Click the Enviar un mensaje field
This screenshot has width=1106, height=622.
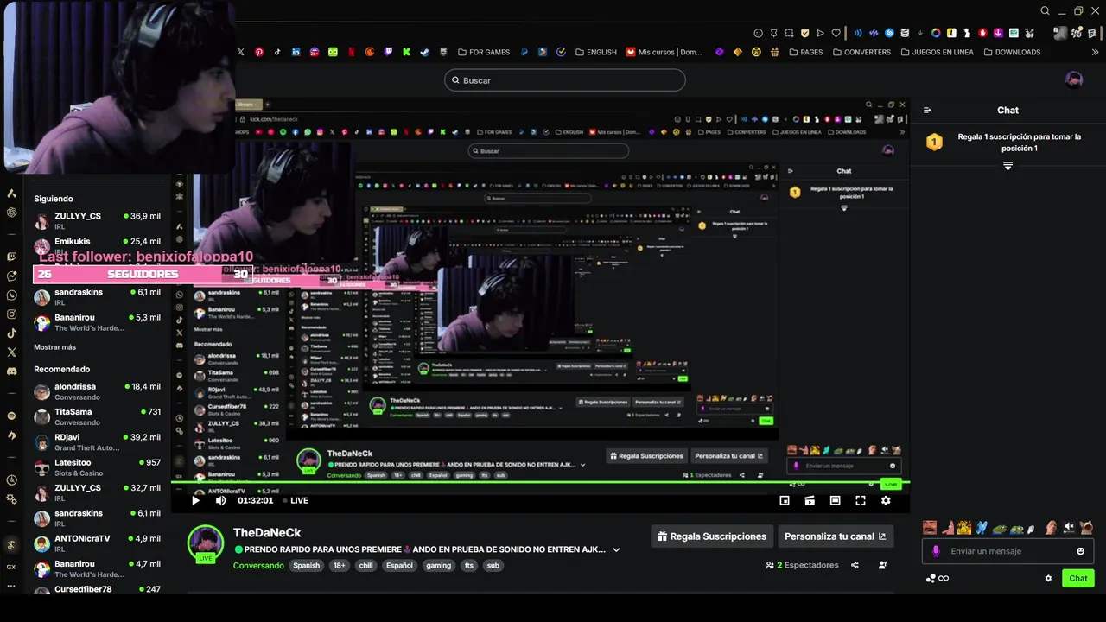coord(1007,551)
